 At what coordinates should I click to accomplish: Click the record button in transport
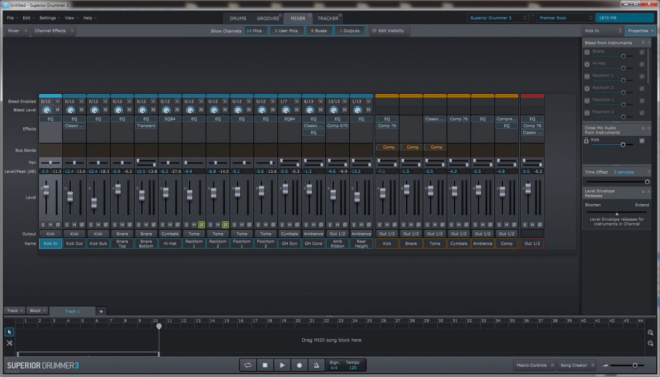[299, 365]
